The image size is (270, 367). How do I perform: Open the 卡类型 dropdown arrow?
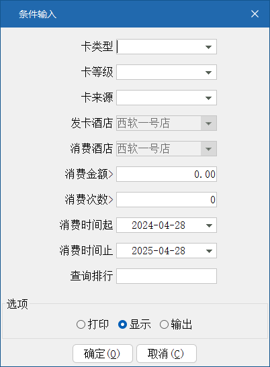[x=208, y=47]
